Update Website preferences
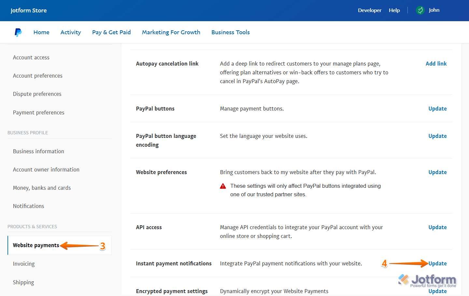 [x=437, y=172]
